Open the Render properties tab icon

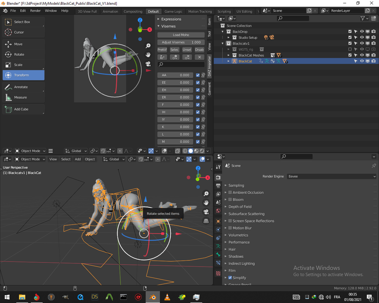coord(218,177)
